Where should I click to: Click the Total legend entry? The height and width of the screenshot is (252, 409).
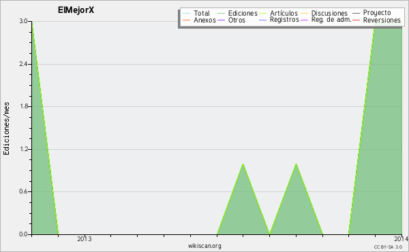click(196, 13)
